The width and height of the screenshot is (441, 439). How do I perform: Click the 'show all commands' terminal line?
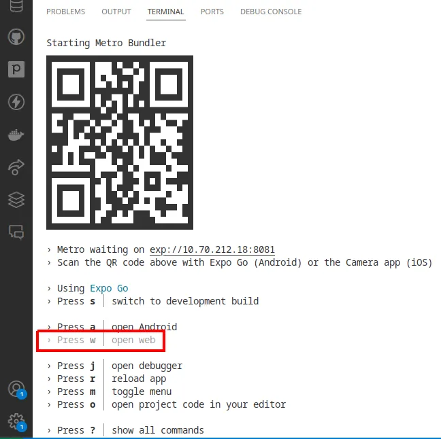point(126,430)
